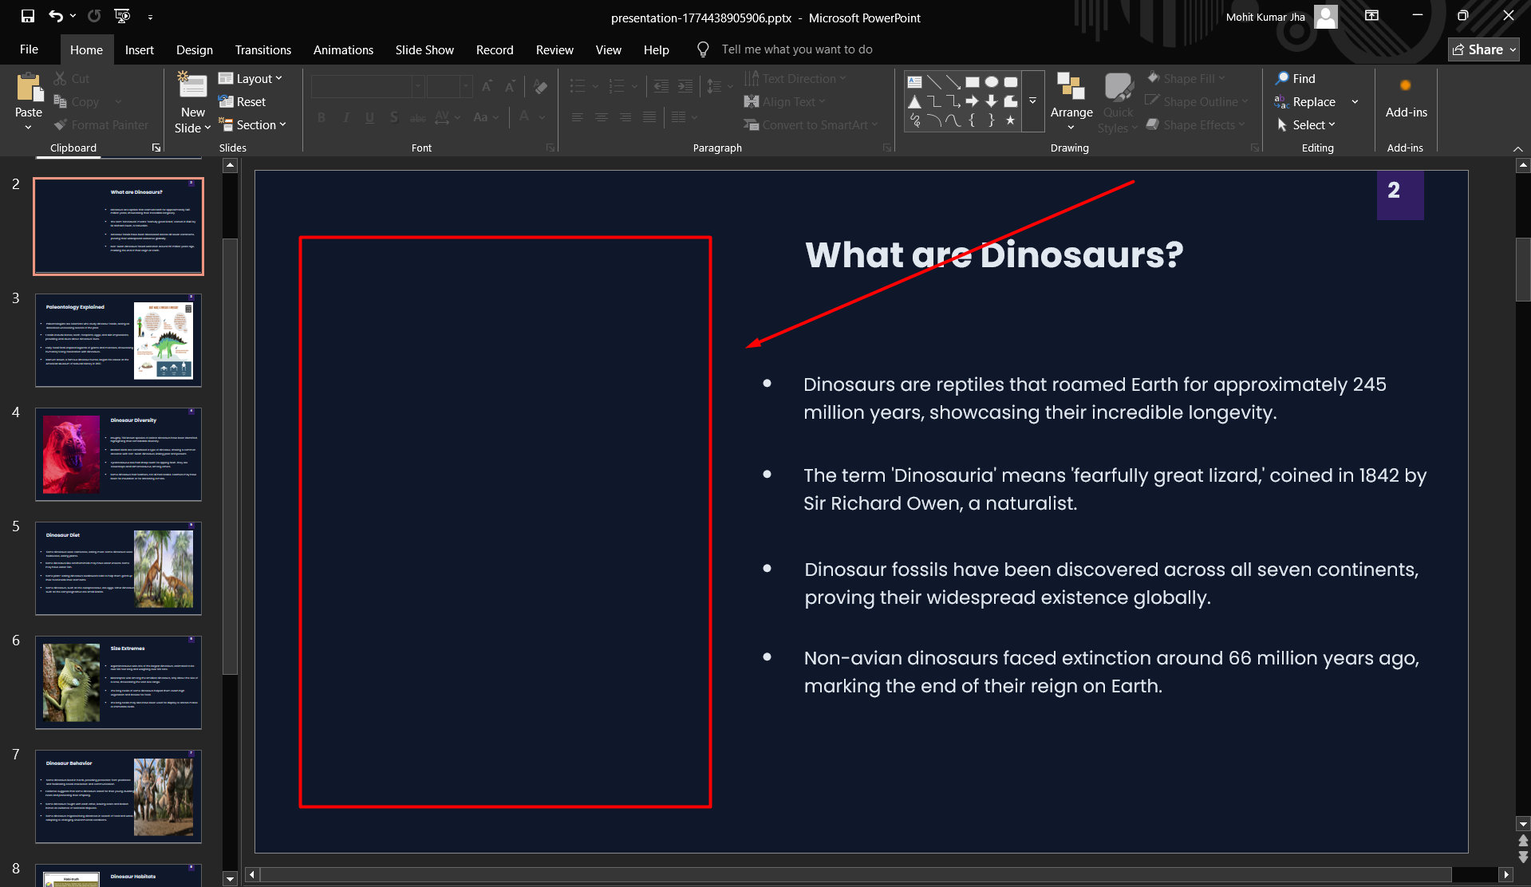Image resolution: width=1531 pixels, height=887 pixels.
Task: Expand the Section dropdown menu
Action: (252, 125)
